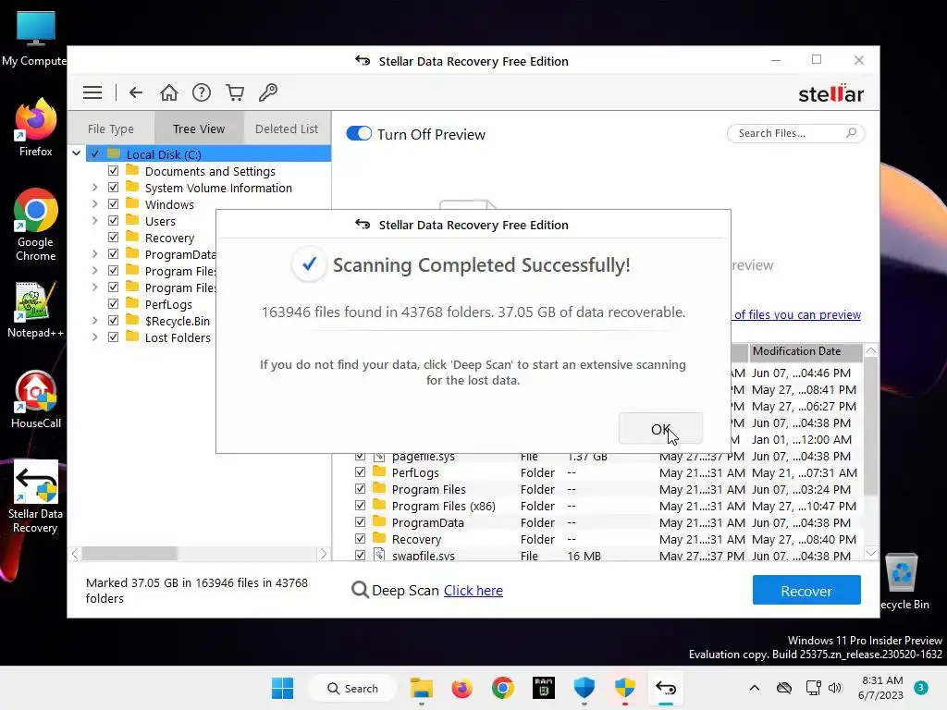Open the key activation icon
Image resolution: width=947 pixels, height=710 pixels.
268,92
